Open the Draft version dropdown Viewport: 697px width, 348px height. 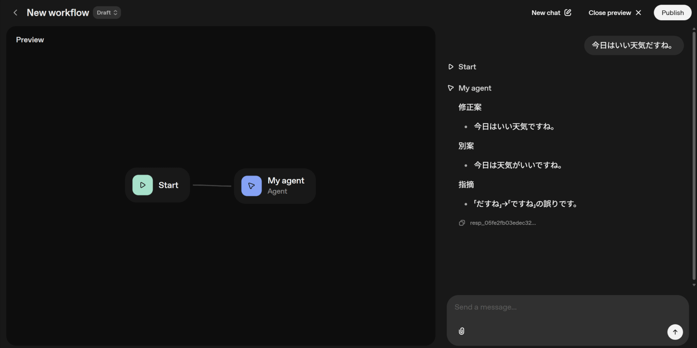click(x=107, y=13)
